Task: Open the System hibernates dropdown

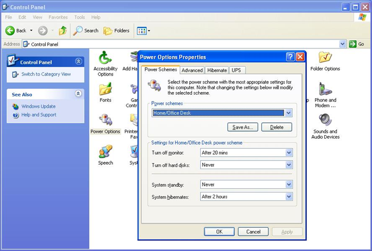Action: (x=289, y=196)
